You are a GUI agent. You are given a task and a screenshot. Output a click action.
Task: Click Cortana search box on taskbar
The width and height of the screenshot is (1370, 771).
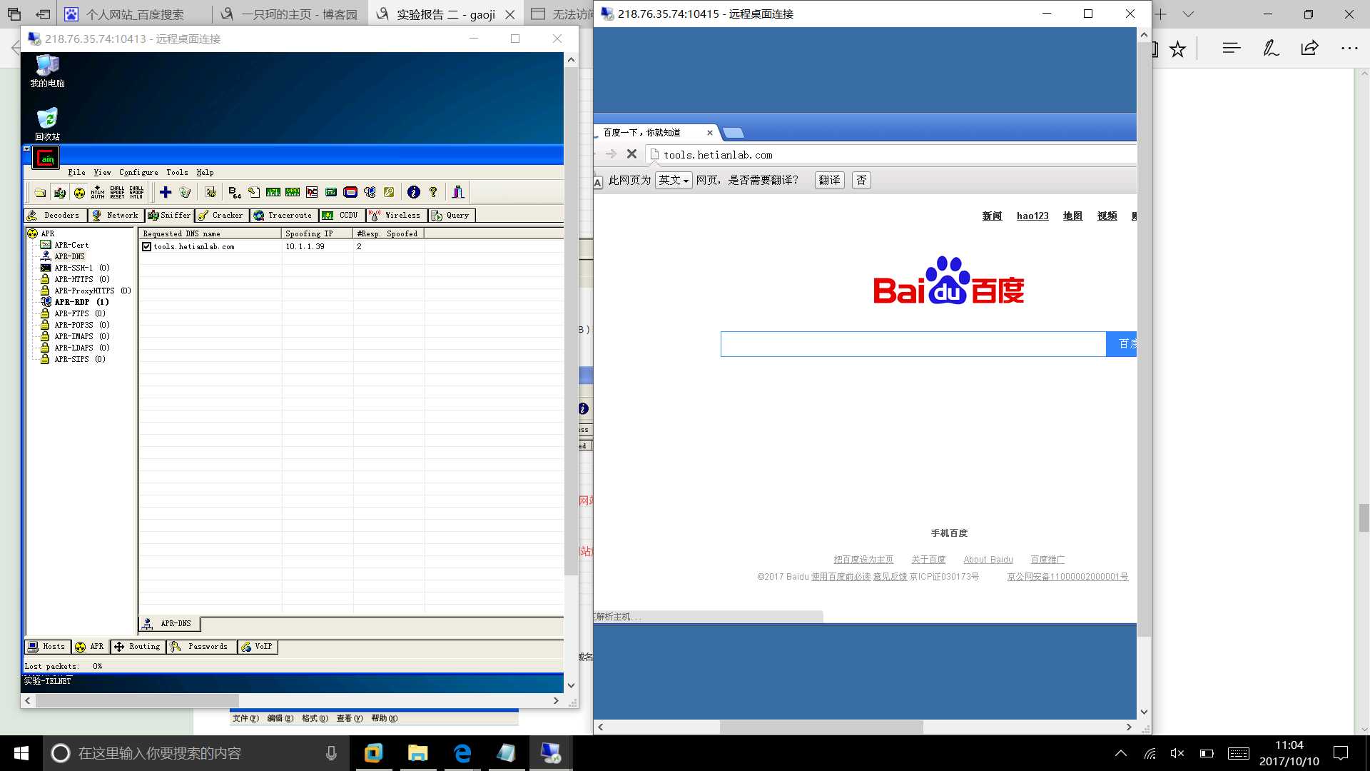[x=196, y=753]
